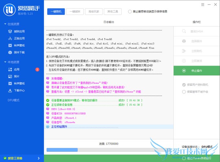
Task: Click the 爱思助手 i4 logo icon
Action: [9, 10]
